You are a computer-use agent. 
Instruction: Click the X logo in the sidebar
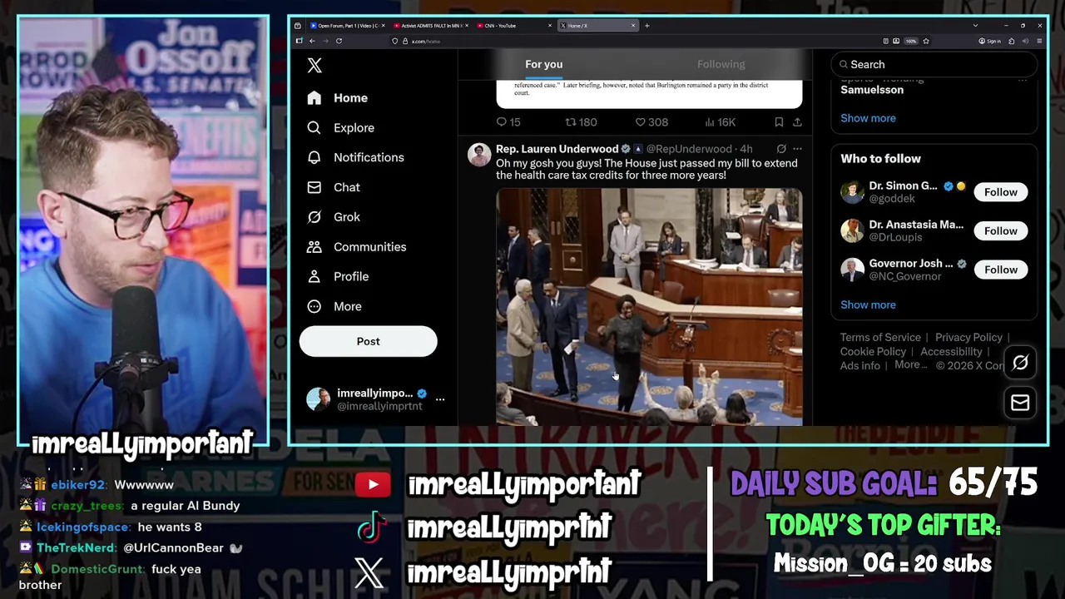[x=315, y=65]
